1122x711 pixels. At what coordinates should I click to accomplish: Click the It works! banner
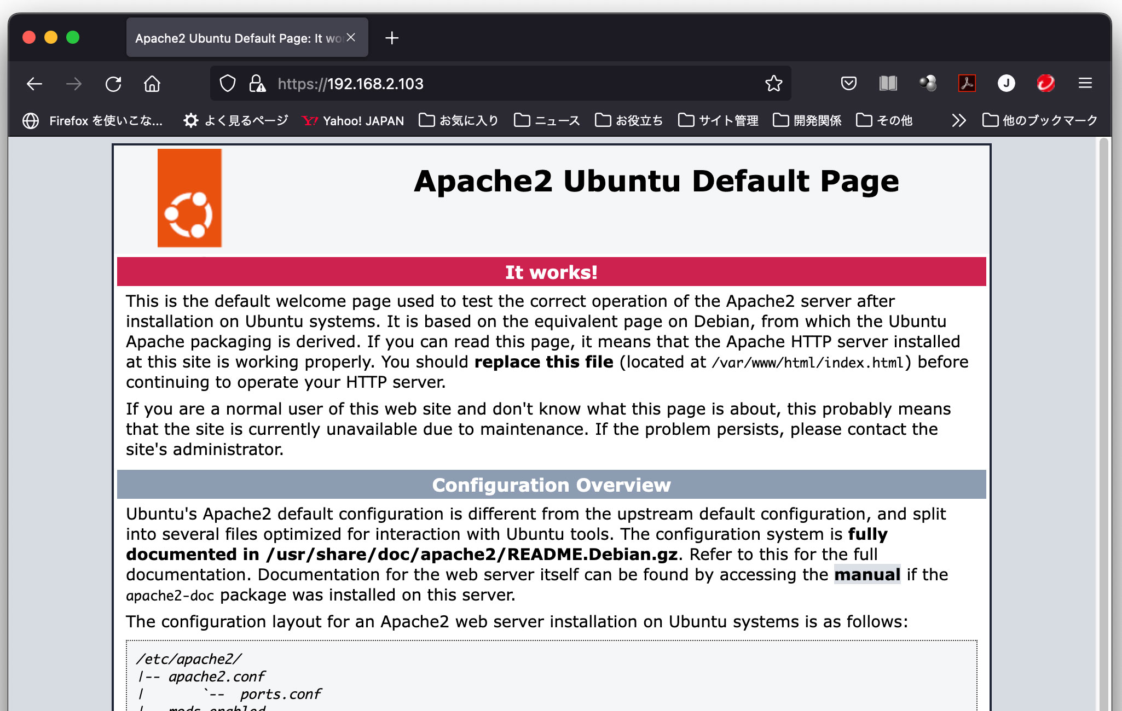tap(552, 272)
